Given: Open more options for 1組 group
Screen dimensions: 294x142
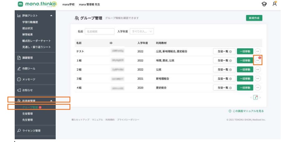Looking at the screenshot, I should pos(258,60).
